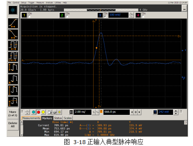The image size is (193, 146).
Task: Adjust trigger level 242 mV stepper
Action: point(176,112)
